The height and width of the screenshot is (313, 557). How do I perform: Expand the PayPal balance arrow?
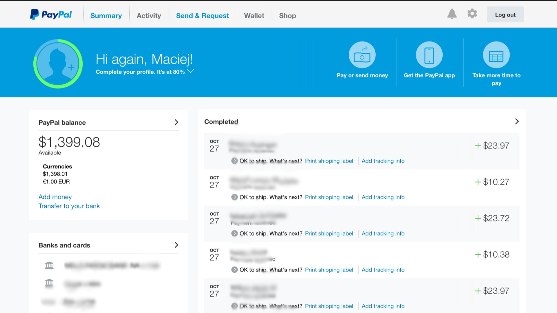tap(176, 122)
